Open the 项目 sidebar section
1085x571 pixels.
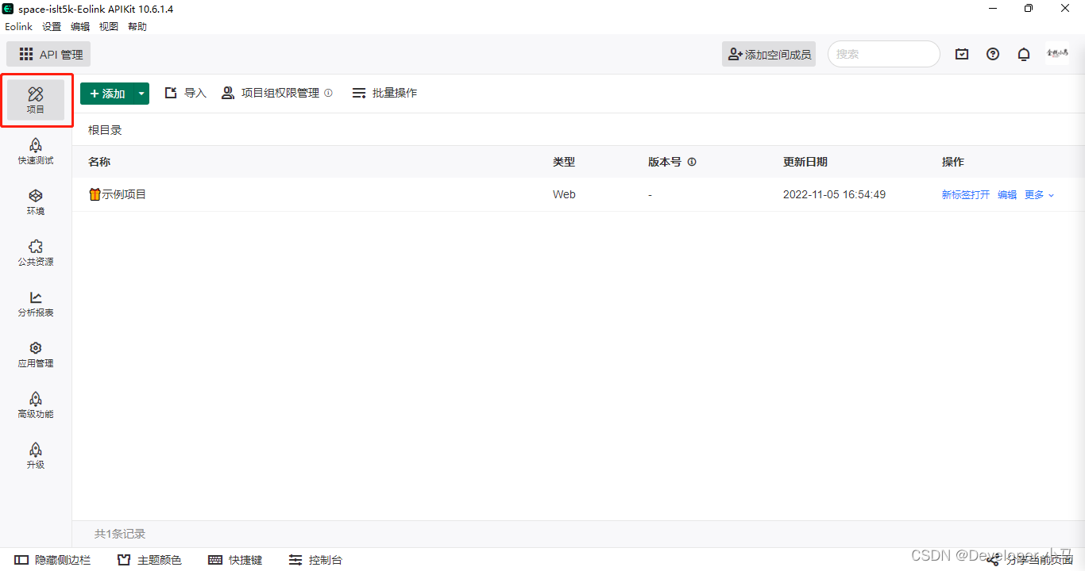(x=36, y=101)
